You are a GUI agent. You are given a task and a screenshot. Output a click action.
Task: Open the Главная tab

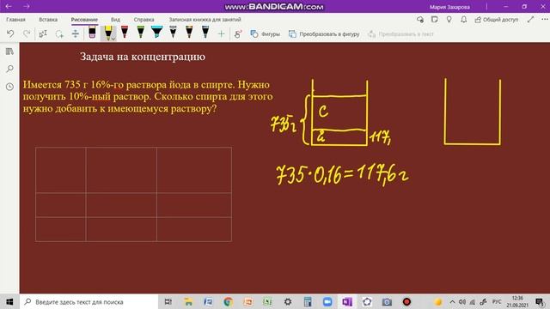[x=15, y=20]
